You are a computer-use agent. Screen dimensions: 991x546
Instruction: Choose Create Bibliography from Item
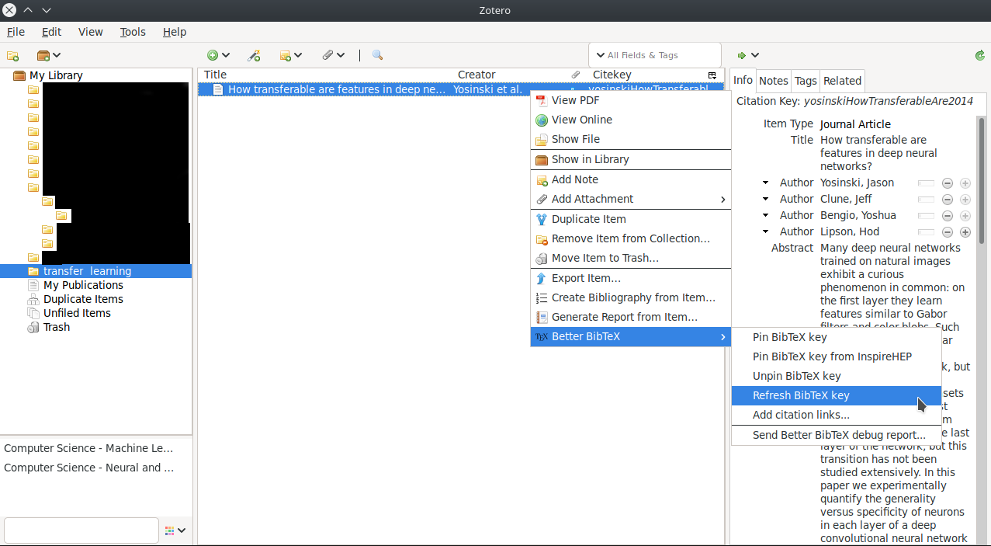(631, 297)
